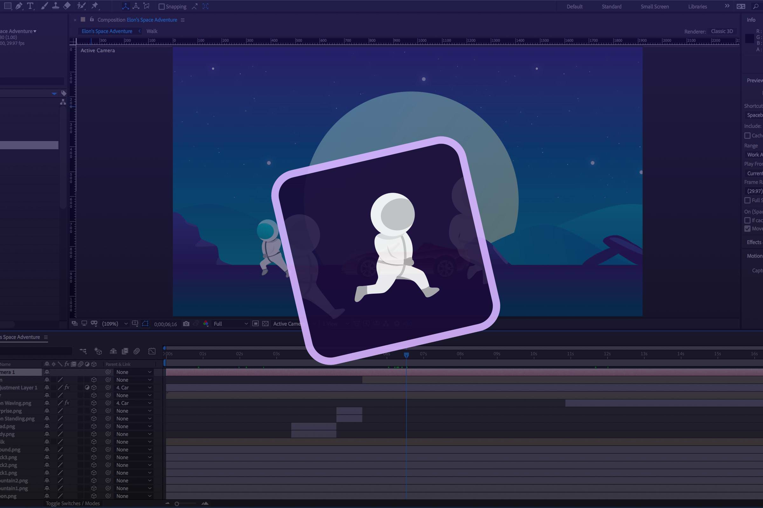Enable Motion Blur for all layers

click(137, 351)
